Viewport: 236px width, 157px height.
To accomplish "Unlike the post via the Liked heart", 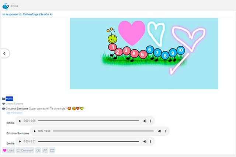I will 8,150.
